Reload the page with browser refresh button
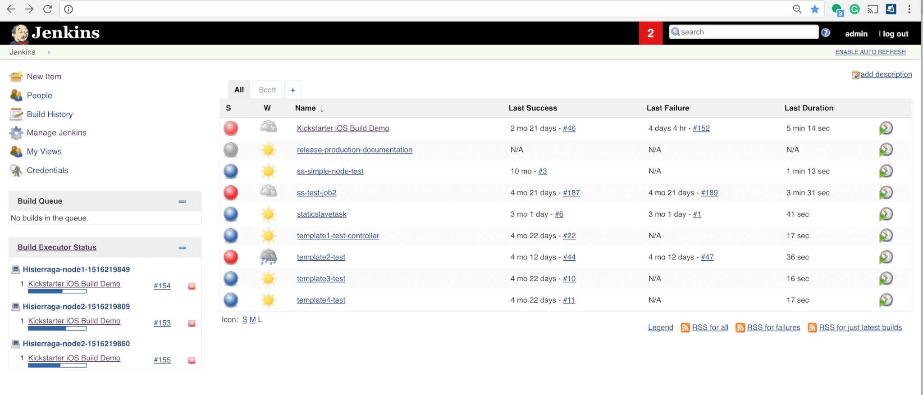 pyautogui.click(x=47, y=9)
